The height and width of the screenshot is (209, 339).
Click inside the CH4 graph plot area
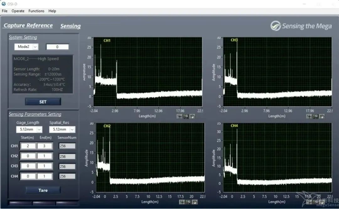point(277,157)
